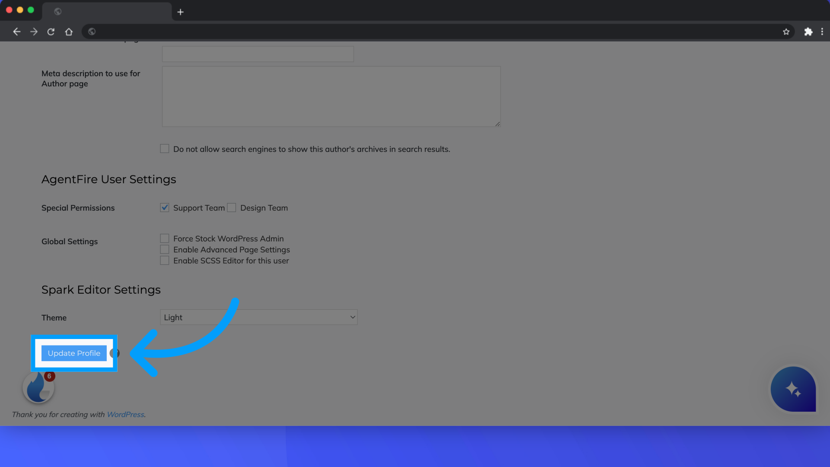
Task: Expand the Spark Editor Theme dropdown
Action: [258, 317]
